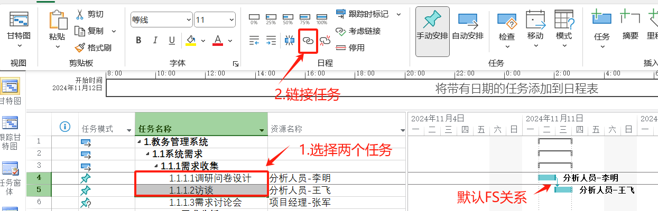The width and height of the screenshot is (658, 211).
Task: Click the Gantt bar labeled 分析人员-李明
Action: tap(547, 178)
